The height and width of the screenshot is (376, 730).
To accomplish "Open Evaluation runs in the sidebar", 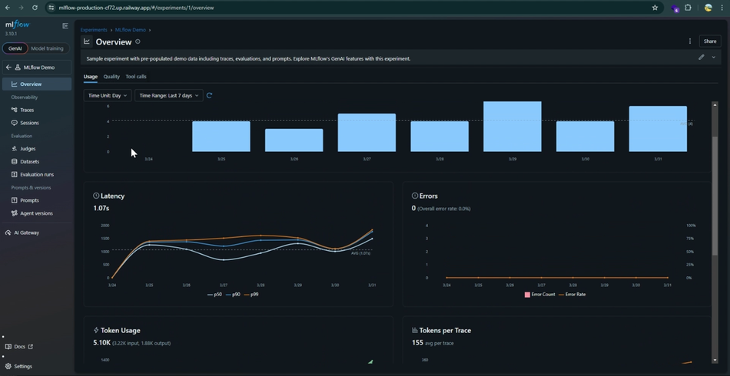I will 37,175.
